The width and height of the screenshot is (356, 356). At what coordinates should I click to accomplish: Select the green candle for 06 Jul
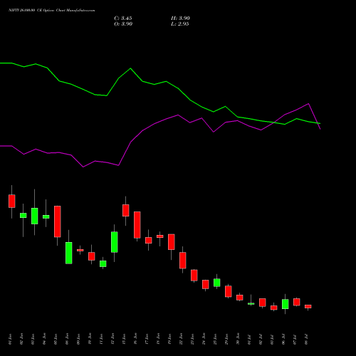pyautogui.click(x=286, y=304)
